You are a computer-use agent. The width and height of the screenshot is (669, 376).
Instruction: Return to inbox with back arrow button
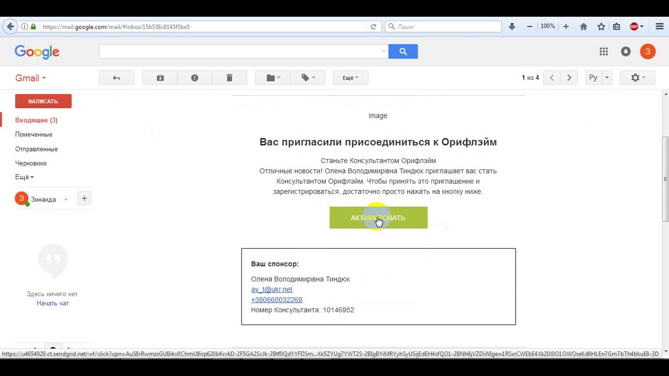click(117, 78)
